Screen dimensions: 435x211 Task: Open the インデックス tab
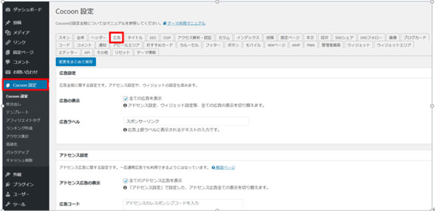pos(248,38)
